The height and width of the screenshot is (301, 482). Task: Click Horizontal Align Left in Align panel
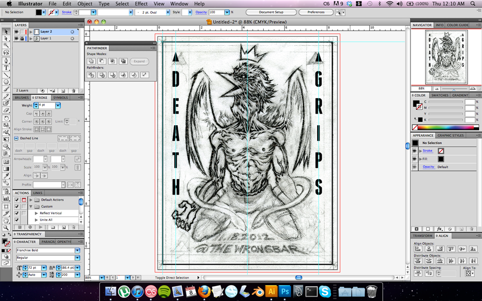(x=418, y=249)
